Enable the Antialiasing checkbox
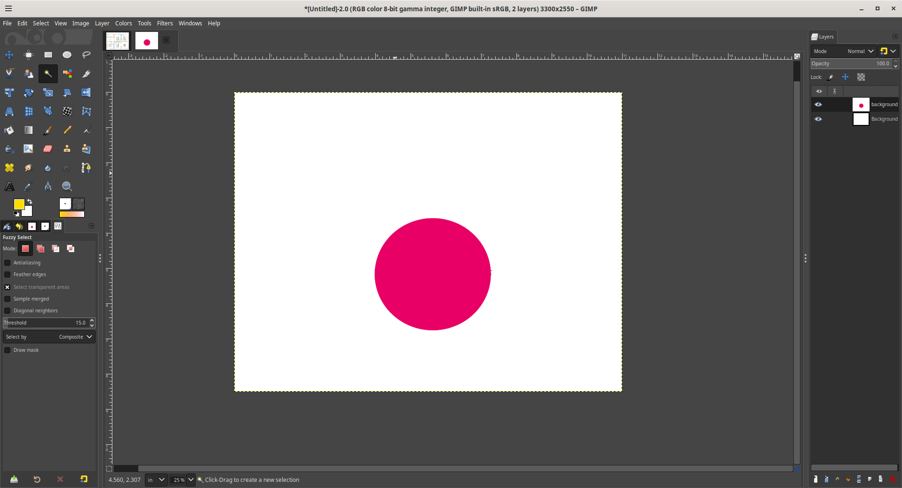 [8, 263]
